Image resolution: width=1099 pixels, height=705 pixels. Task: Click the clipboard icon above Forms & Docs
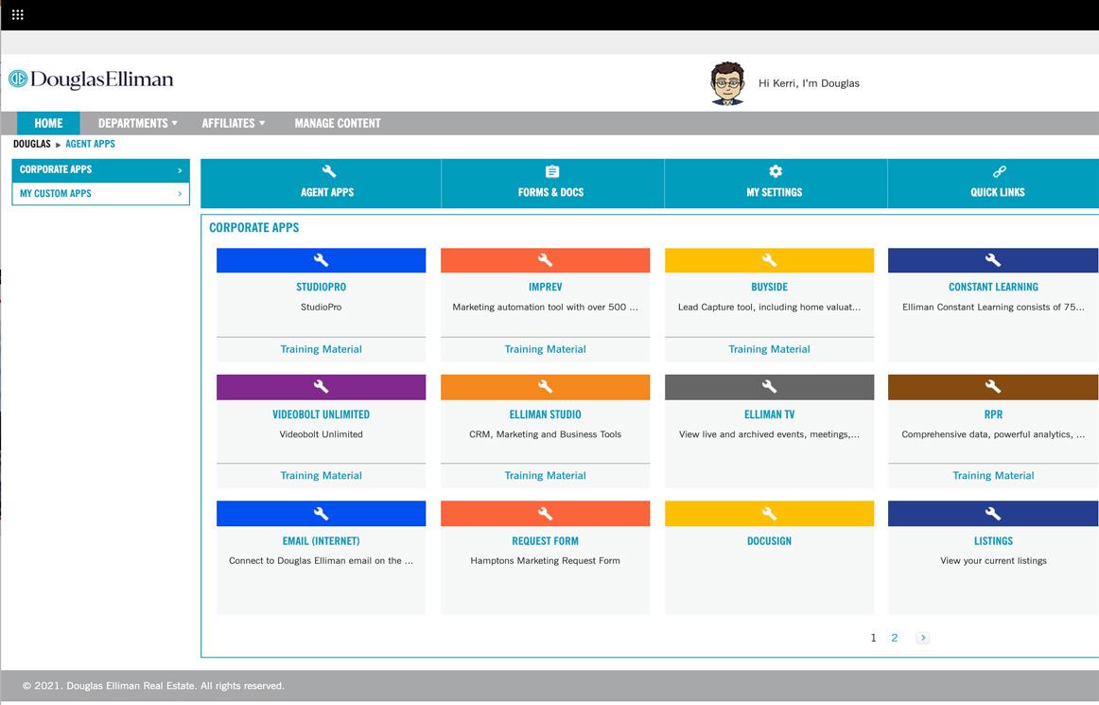click(x=551, y=171)
